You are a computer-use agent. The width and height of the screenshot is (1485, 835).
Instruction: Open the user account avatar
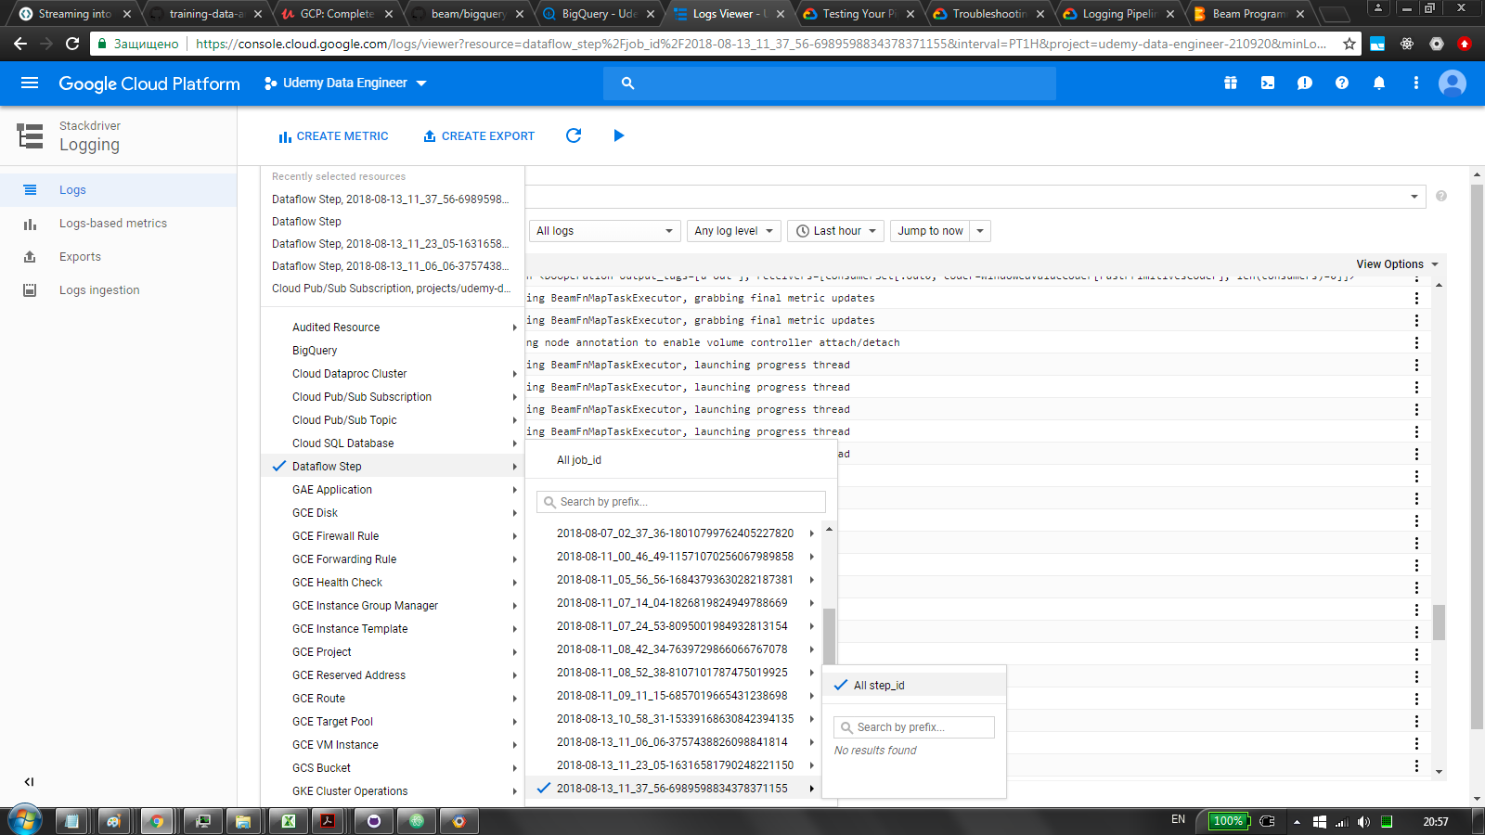click(x=1453, y=83)
